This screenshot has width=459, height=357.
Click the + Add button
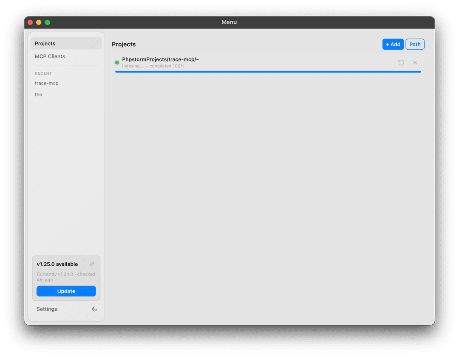(393, 45)
